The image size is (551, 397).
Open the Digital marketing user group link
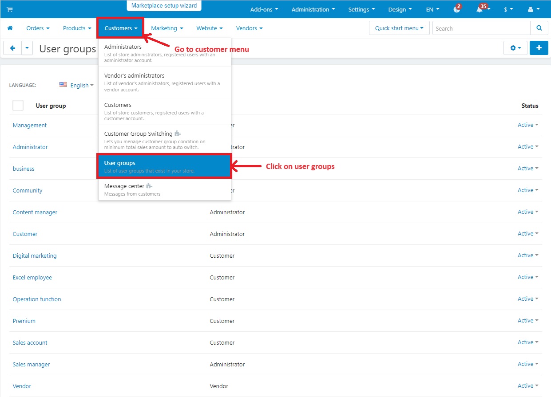pyautogui.click(x=35, y=255)
